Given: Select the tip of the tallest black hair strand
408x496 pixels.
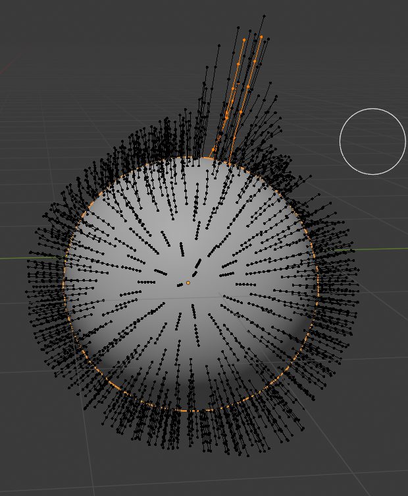Looking at the screenshot, I should coord(265,15).
